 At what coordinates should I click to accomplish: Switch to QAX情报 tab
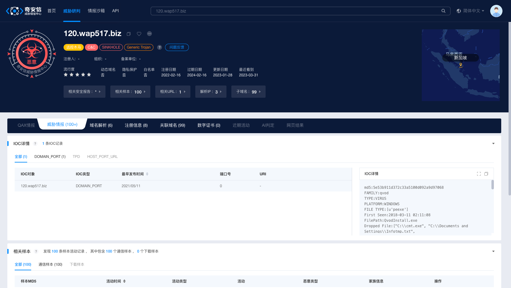click(26, 125)
